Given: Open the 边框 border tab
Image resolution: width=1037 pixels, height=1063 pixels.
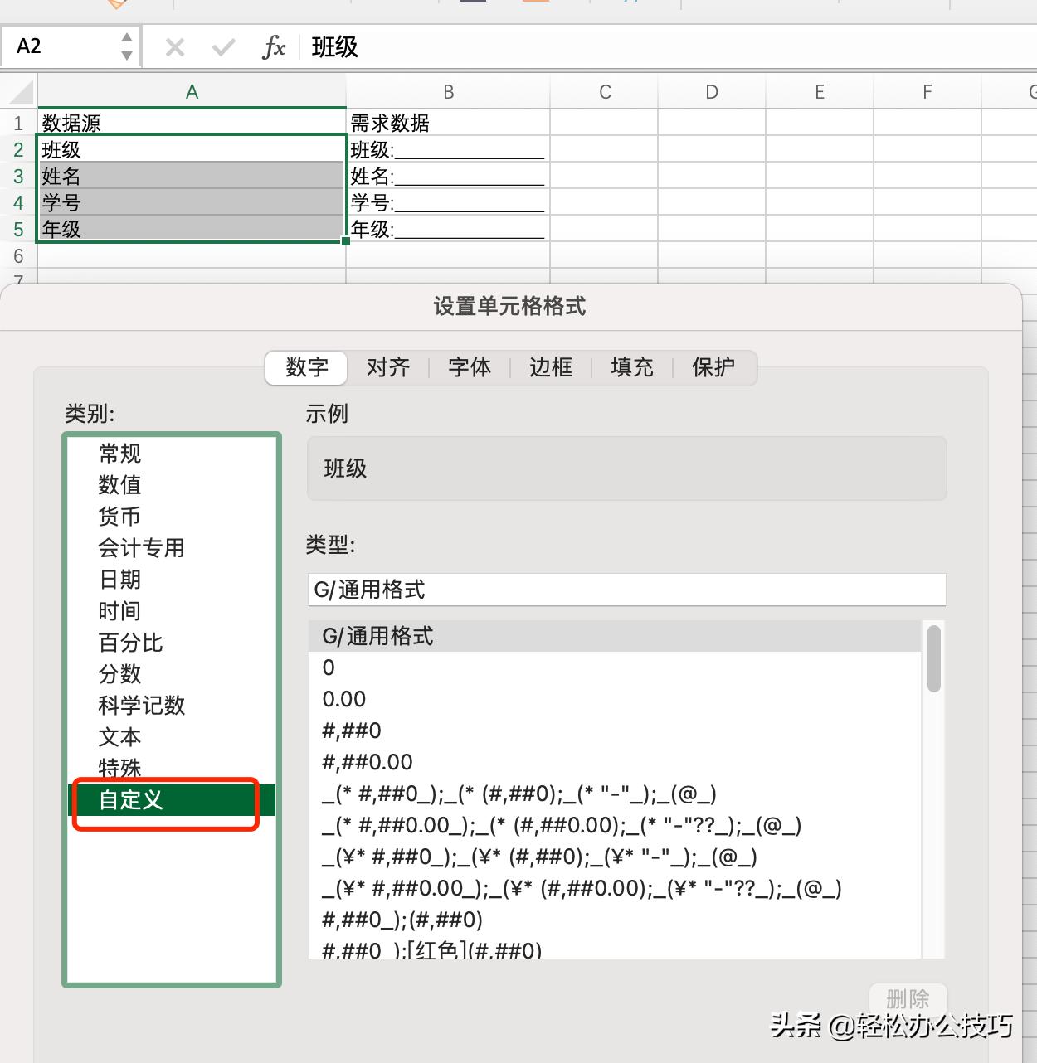Looking at the screenshot, I should [x=549, y=367].
